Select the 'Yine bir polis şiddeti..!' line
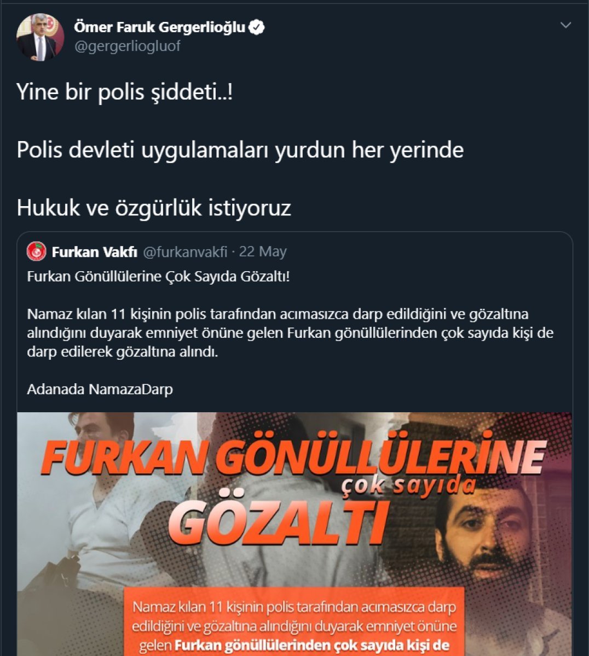The height and width of the screenshot is (656, 589). tap(125, 92)
